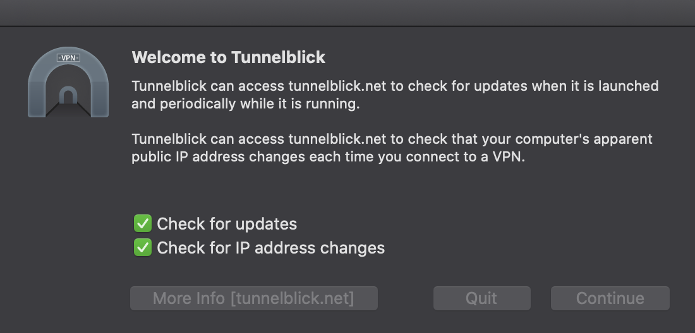
Task: Click the word "launched" in the first paragraph
Action: click(629, 86)
